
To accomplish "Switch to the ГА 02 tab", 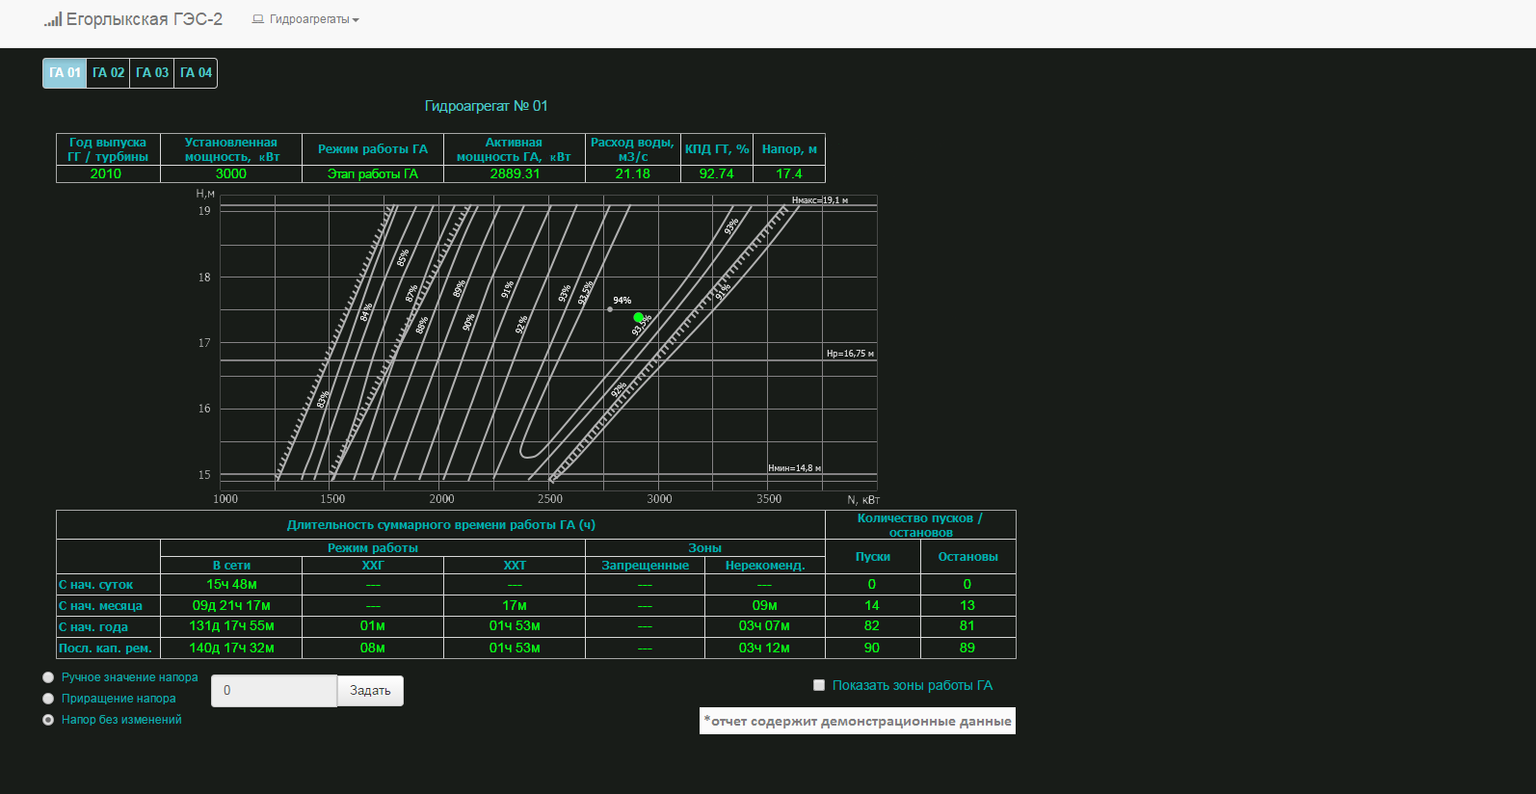I will (x=108, y=73).
